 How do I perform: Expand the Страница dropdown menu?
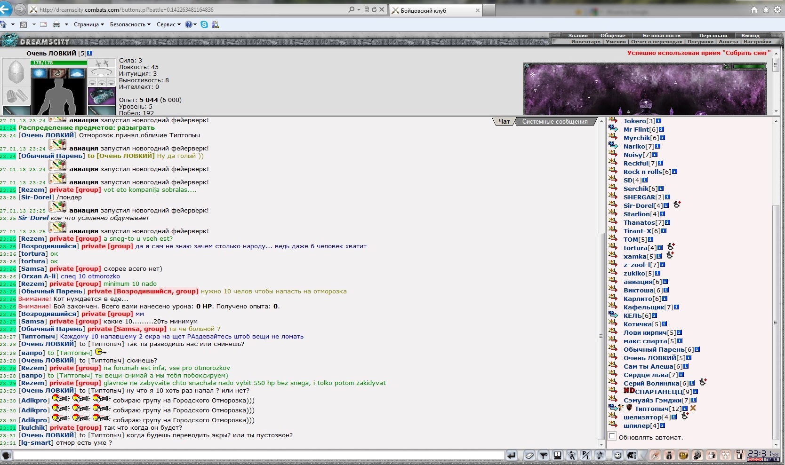pos(89,24)
